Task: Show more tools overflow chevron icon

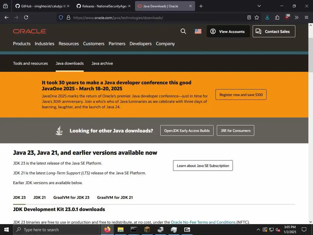Action: point(297,18)
